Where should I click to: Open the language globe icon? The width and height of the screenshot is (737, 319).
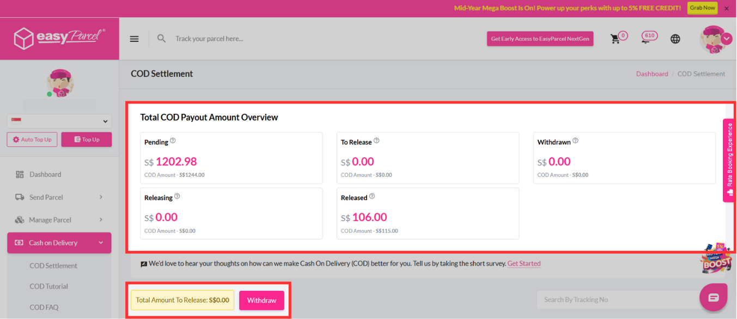click(675, 39)
